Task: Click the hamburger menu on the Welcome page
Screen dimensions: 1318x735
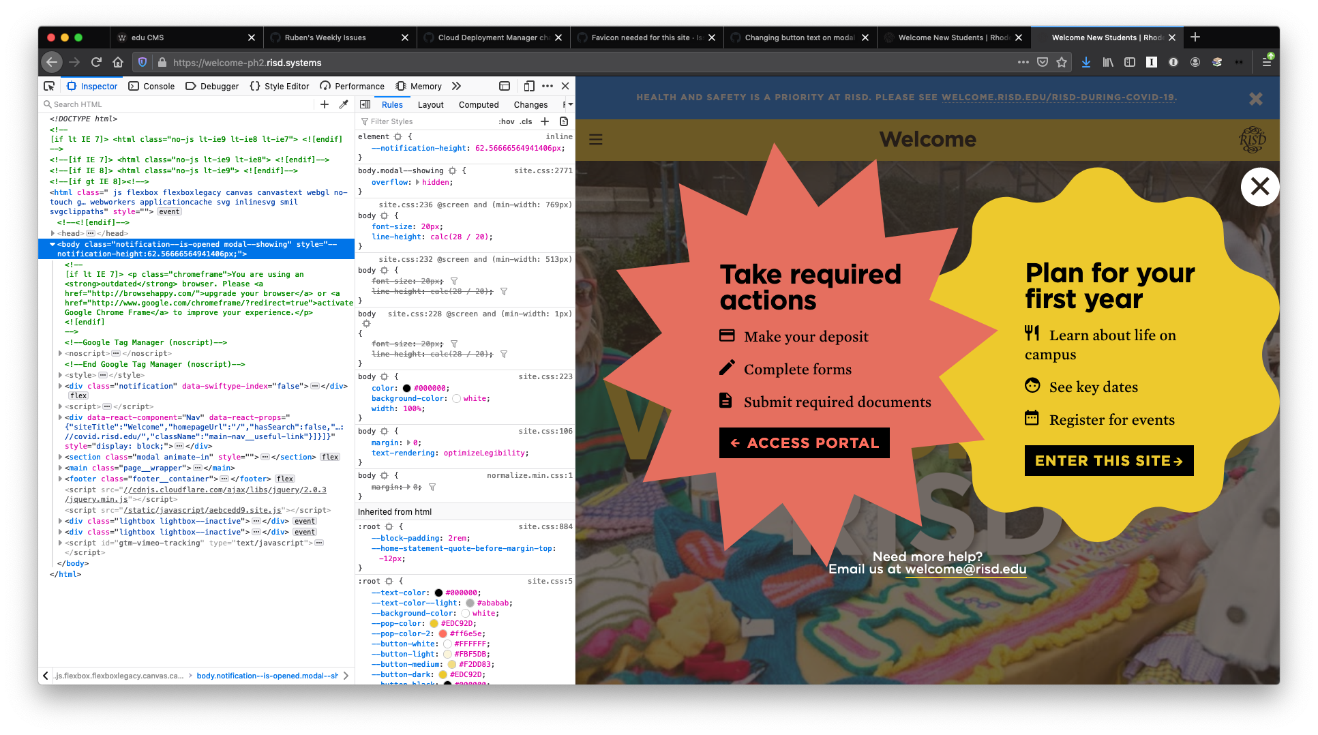Action: [595, 139]
